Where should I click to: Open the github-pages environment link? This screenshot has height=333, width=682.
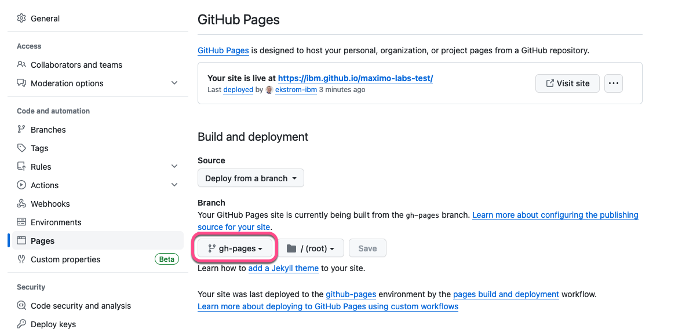351,294
